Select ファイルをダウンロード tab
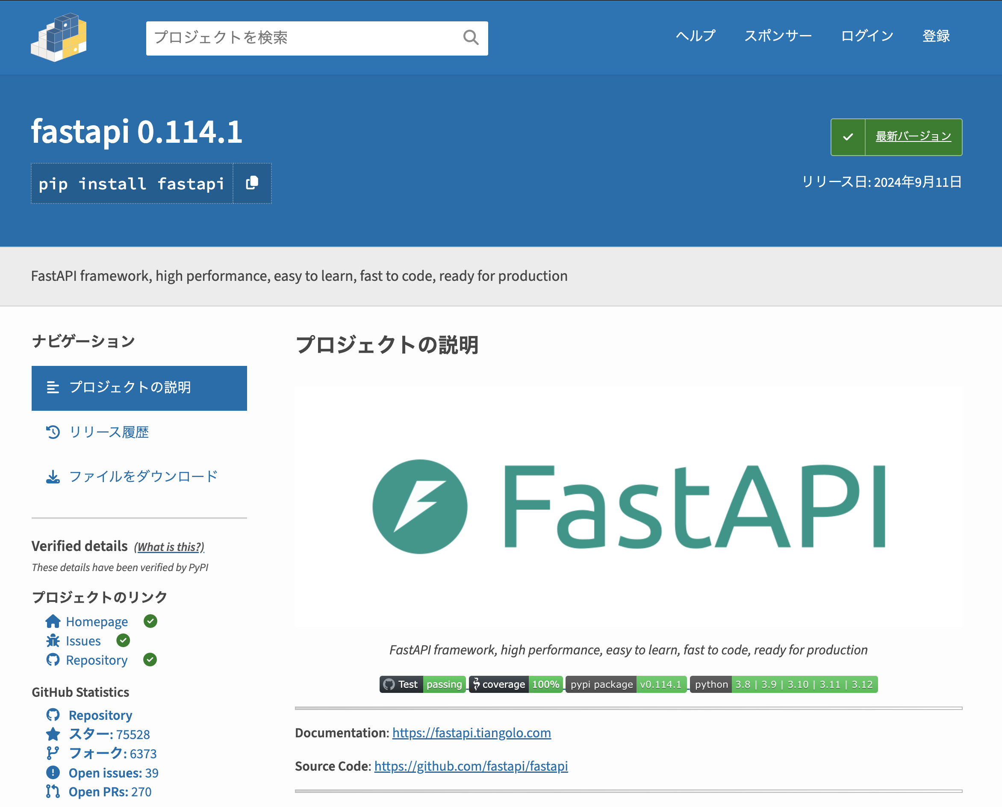 point(143,477)
